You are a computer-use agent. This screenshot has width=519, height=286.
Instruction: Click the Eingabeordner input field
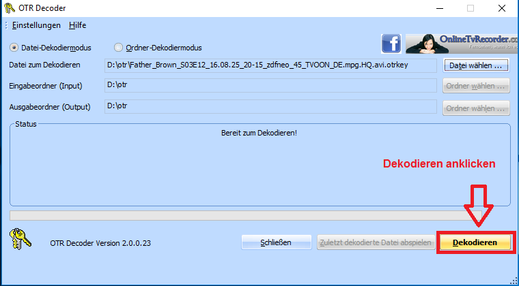[x=270, y=86]
